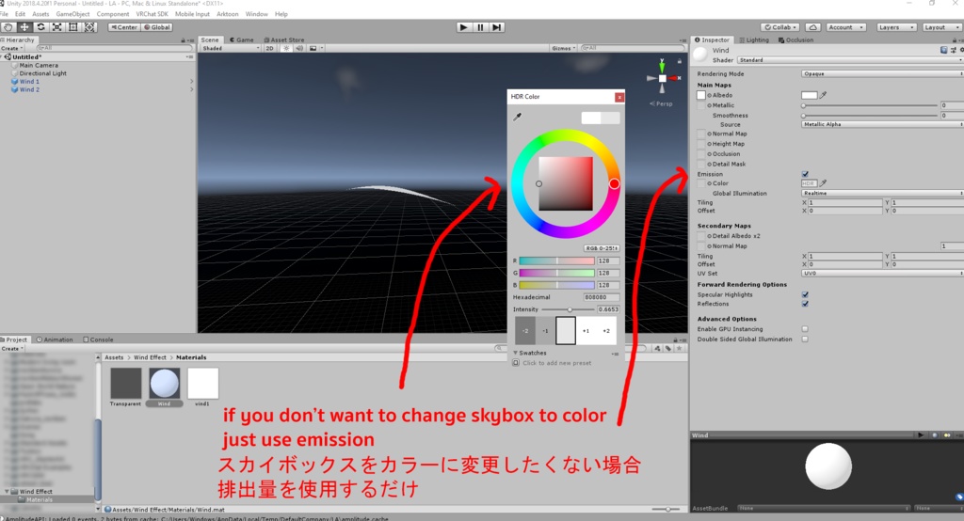Image resolution: width=964 pixels, height=521 pixels.
Task: Open Global Illumination Realtime dropdown
Action: (x=882, y=193)
